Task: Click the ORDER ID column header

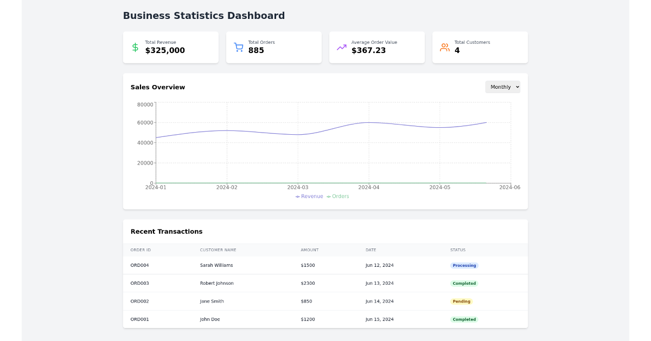Action: click(141, 250)
